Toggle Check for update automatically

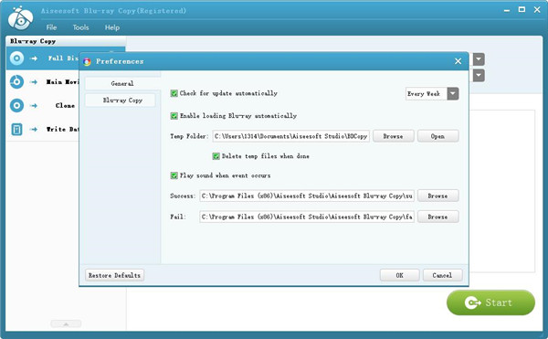coord(174,93)
